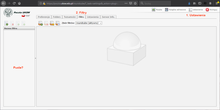Image resolution: width=220 pixels, height=110 pixels.
Task: Open the Zbiór filtrów dropdown
Action: tap(89, 23)
